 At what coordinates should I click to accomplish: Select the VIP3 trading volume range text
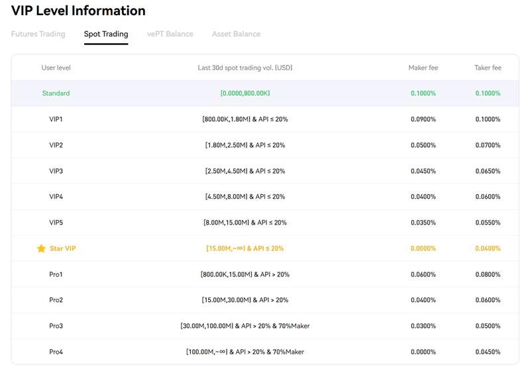click(x=245, y=171)
